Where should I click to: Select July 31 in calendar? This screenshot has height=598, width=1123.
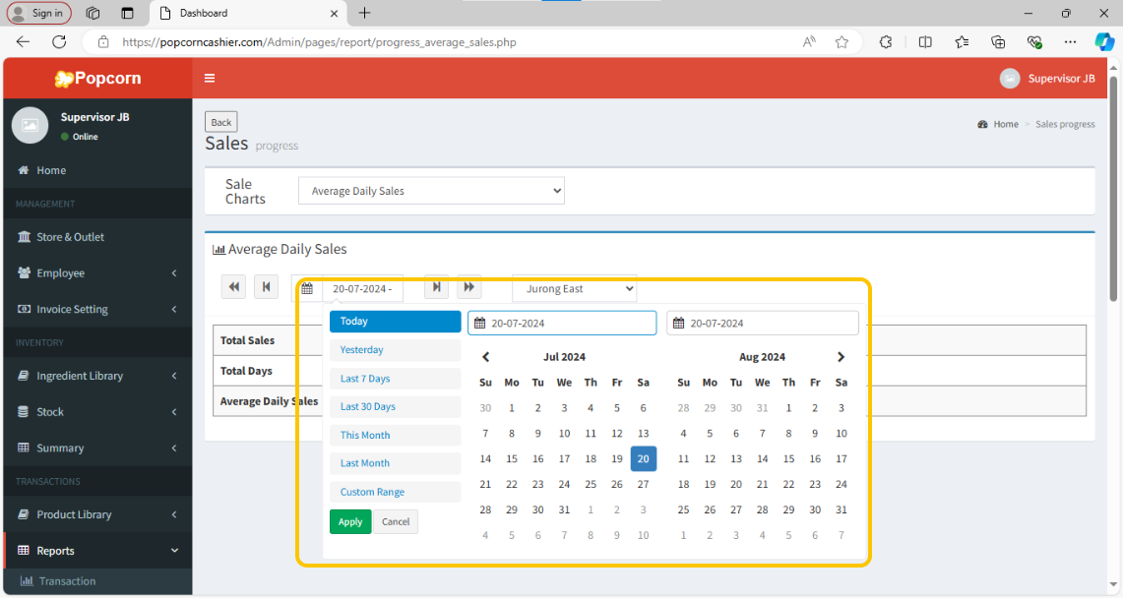[564, 509]
